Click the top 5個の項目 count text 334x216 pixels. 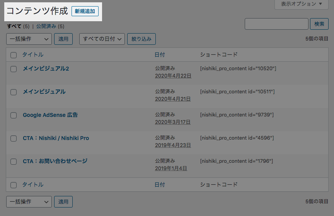pyautogui.click(x=317, y=39)
